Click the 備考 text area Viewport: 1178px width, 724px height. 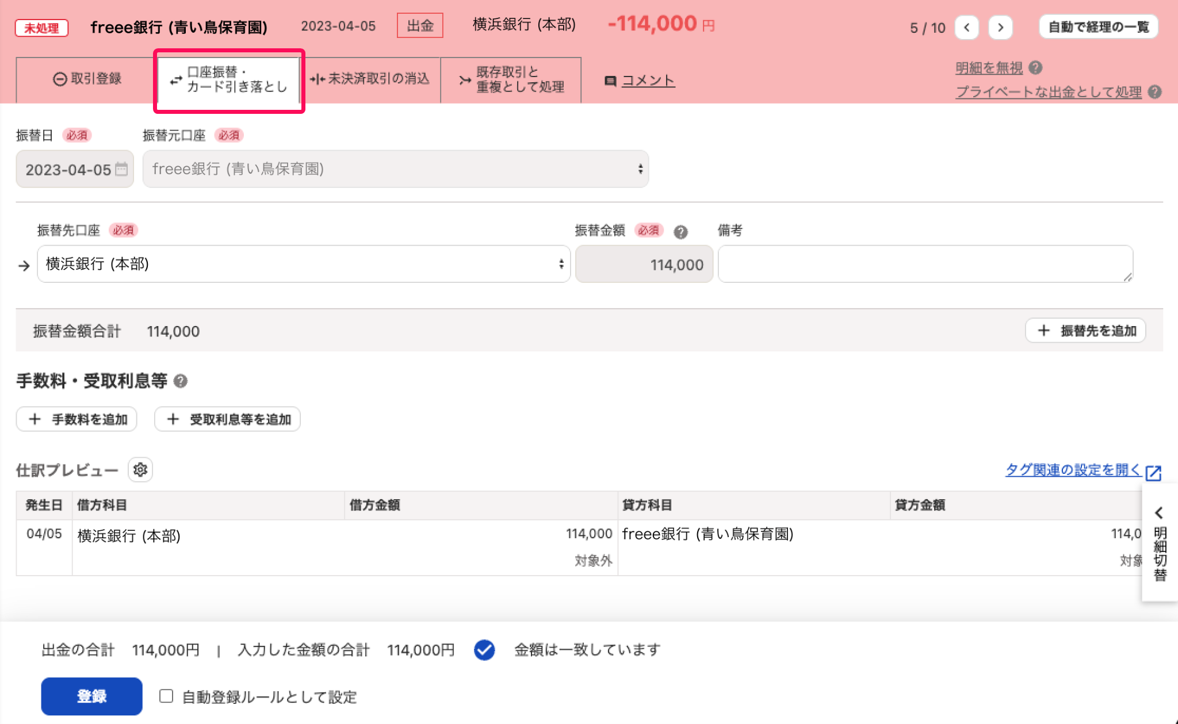(925, 264)
